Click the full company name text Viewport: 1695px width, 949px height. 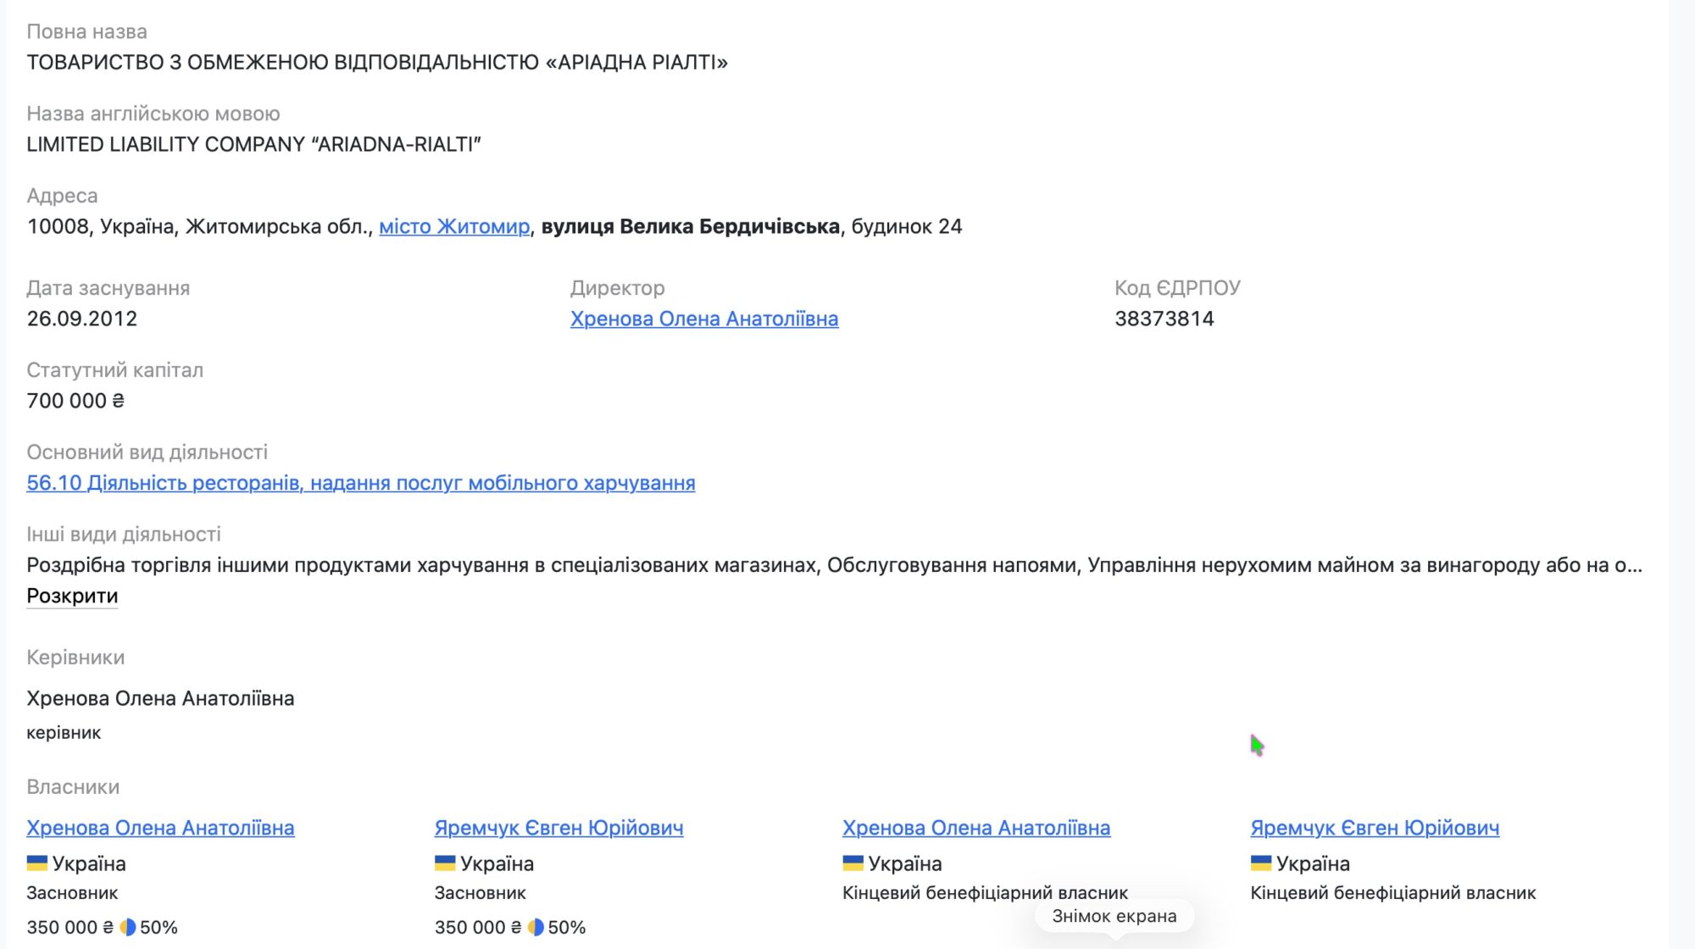(x=377, y=62)
